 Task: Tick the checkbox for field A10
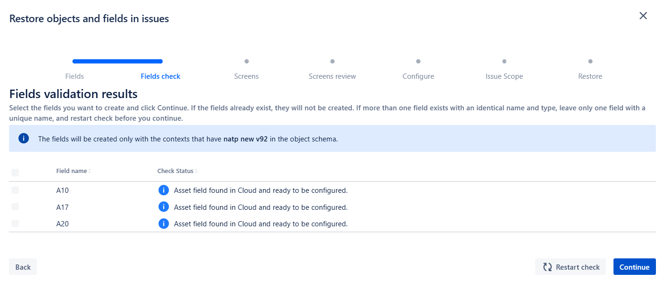pos(15,190)
